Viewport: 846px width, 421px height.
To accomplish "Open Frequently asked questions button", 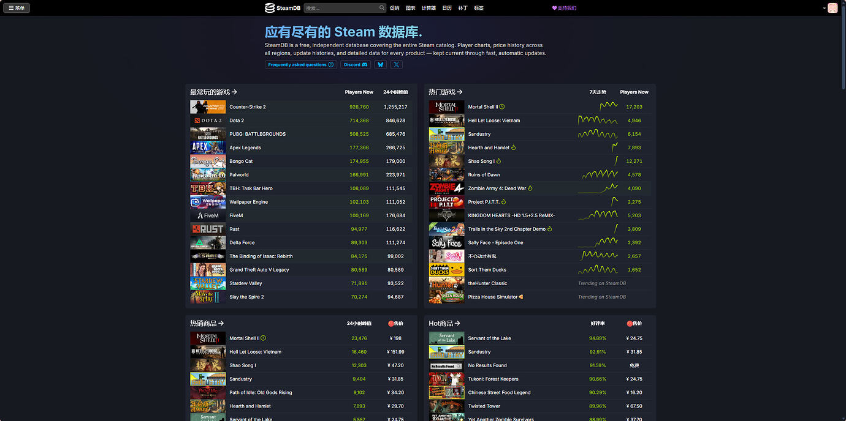I will (301, 64).
